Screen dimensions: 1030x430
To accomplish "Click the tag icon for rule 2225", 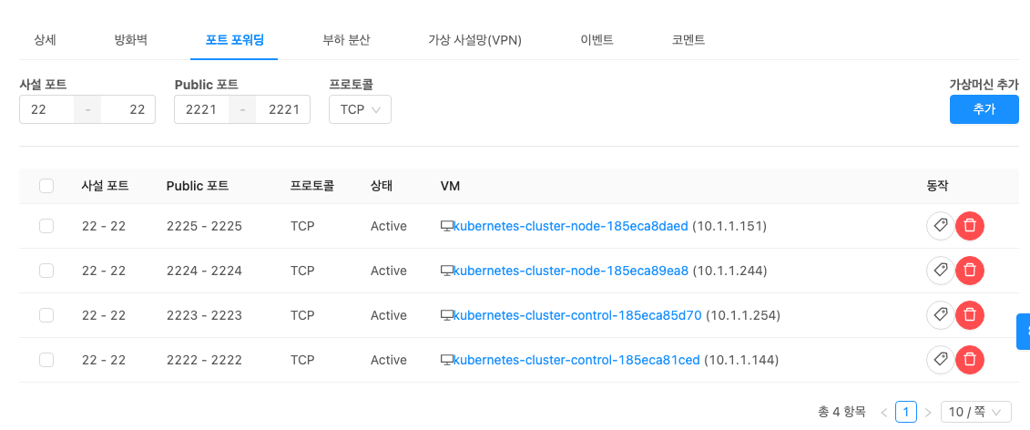I will [x=940, y=226].
